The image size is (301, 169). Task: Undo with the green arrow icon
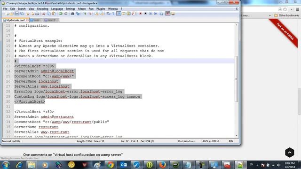pyautogui.click(x=61, y=14)
